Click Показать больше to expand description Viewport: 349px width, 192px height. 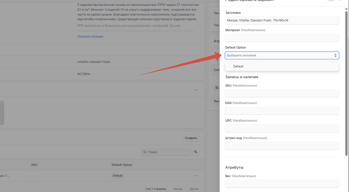pos(90,37)
